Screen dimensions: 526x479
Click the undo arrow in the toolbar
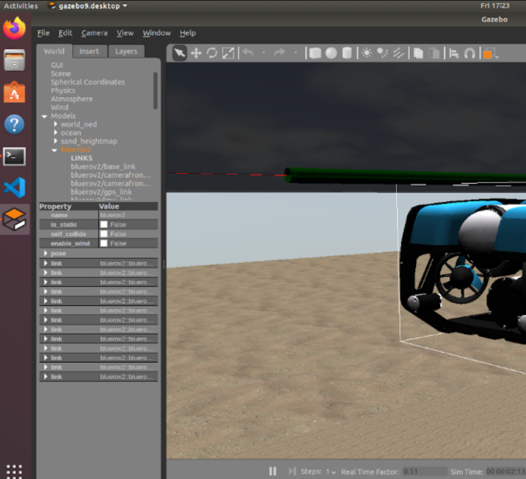click(x=248, y=53)
